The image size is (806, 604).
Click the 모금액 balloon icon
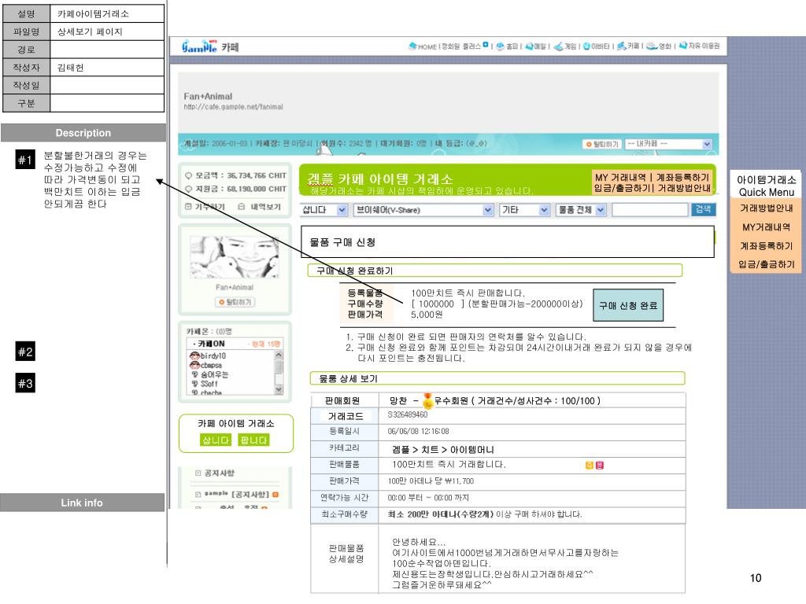(x=188, y=175)
